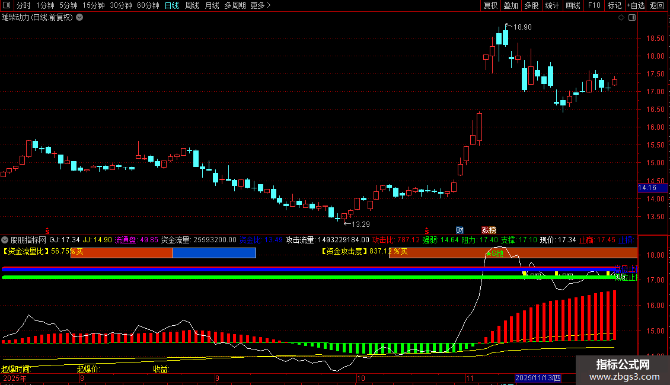Screen dimensions: 670x385
Task: Click the month 10 timeline label
Action: pyautogui.click(x=361, y=378)
